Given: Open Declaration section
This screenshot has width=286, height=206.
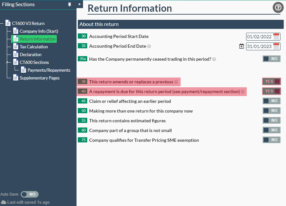Looking at the screenshot, I should tap(30, 55).
